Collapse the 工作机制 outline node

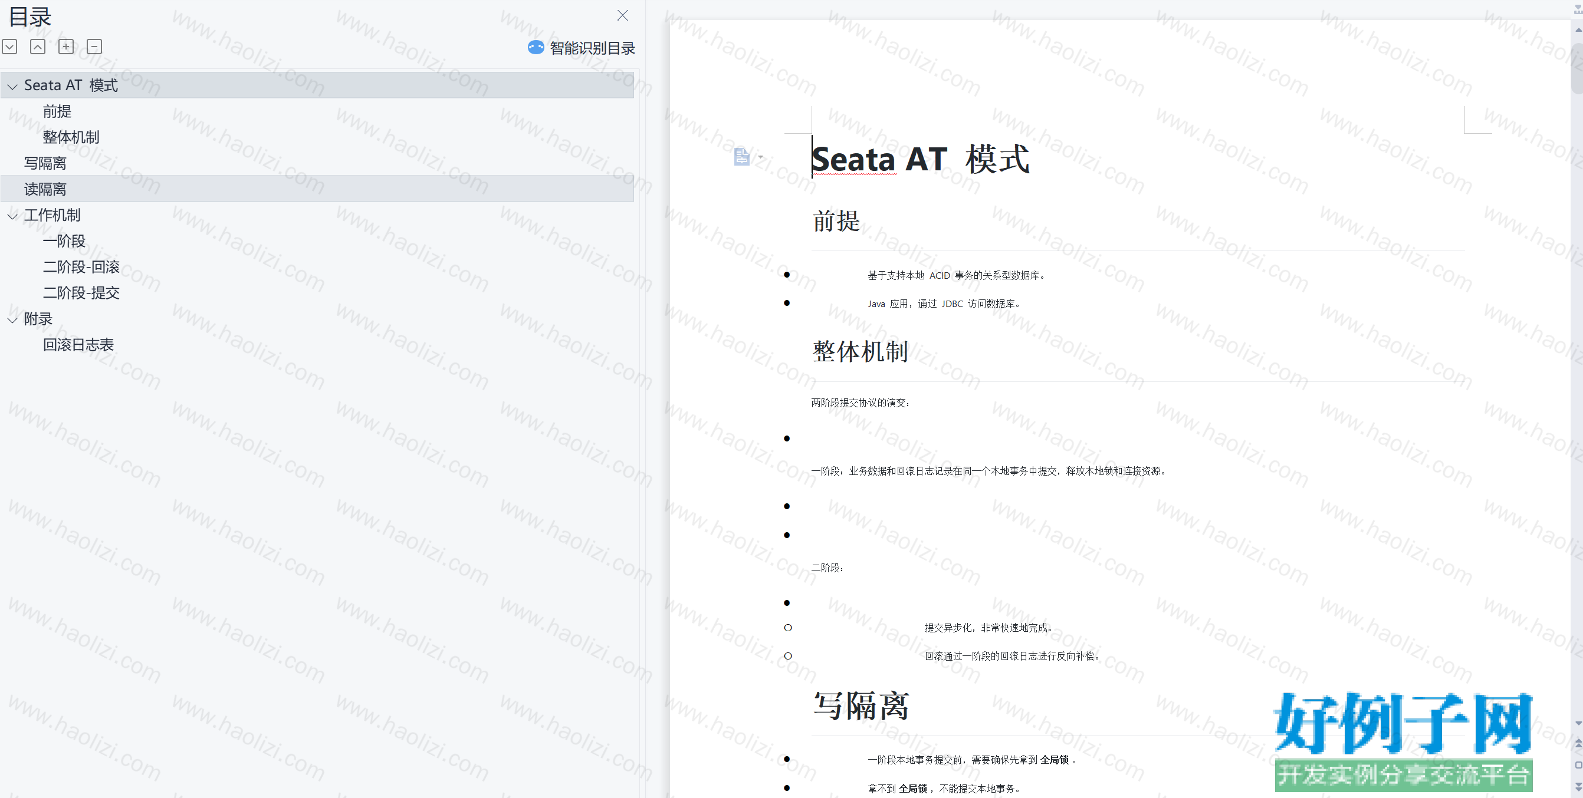(x=12, y=216)
